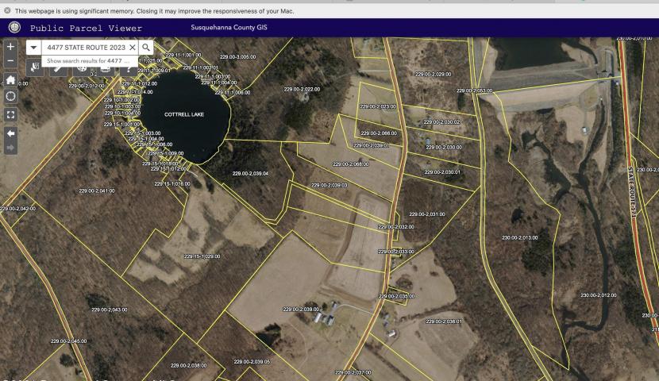659x381 pixels.
Task: Dismiss the memory warning banner
Action: (x=7, y=10)
